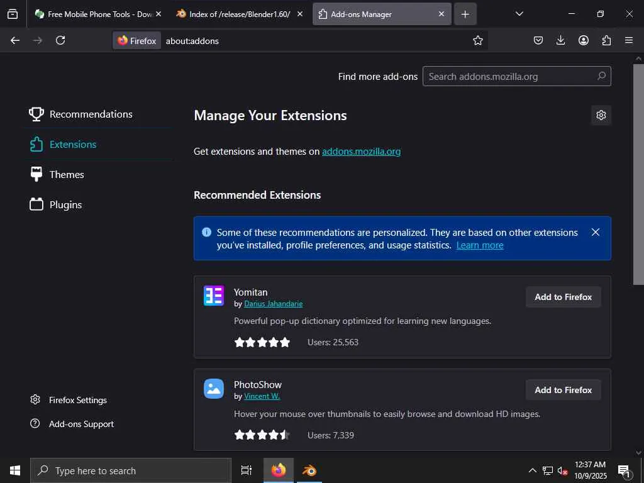Open the Firefox account icon
644x483 pixels.
click(x=583, y=40)
